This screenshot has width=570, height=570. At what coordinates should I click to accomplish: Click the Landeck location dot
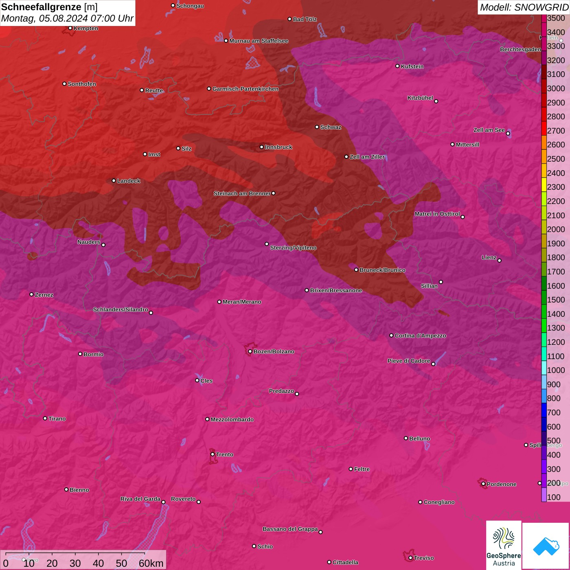tap(114, 181)
